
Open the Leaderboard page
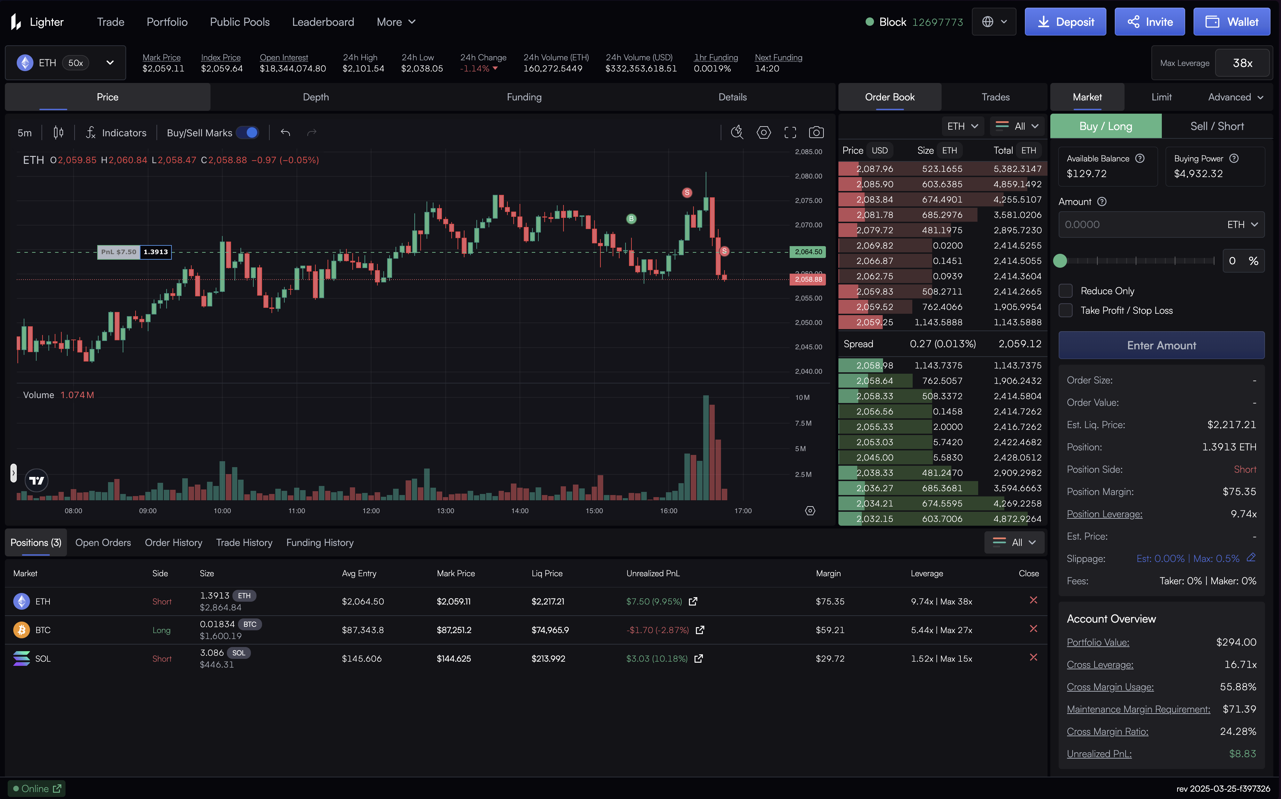(323, 22)
